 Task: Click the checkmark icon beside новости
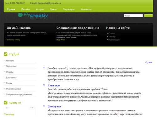6,103
